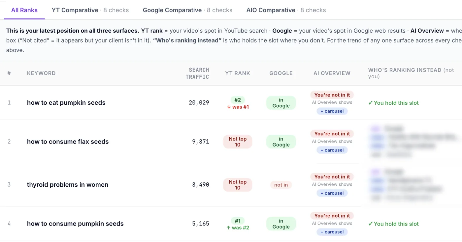Click the search traffic value 20,029
The width and height of the screenshot is (462, 242).
[199, 103]
